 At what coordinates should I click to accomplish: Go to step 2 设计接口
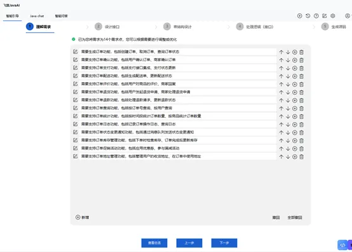107,27
